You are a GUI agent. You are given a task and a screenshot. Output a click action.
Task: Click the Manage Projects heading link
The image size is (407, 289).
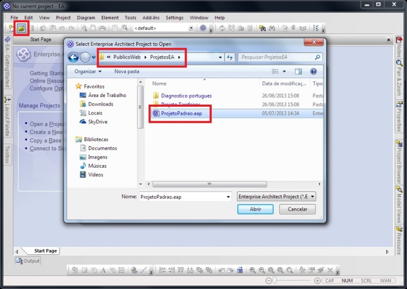[40, 106]
